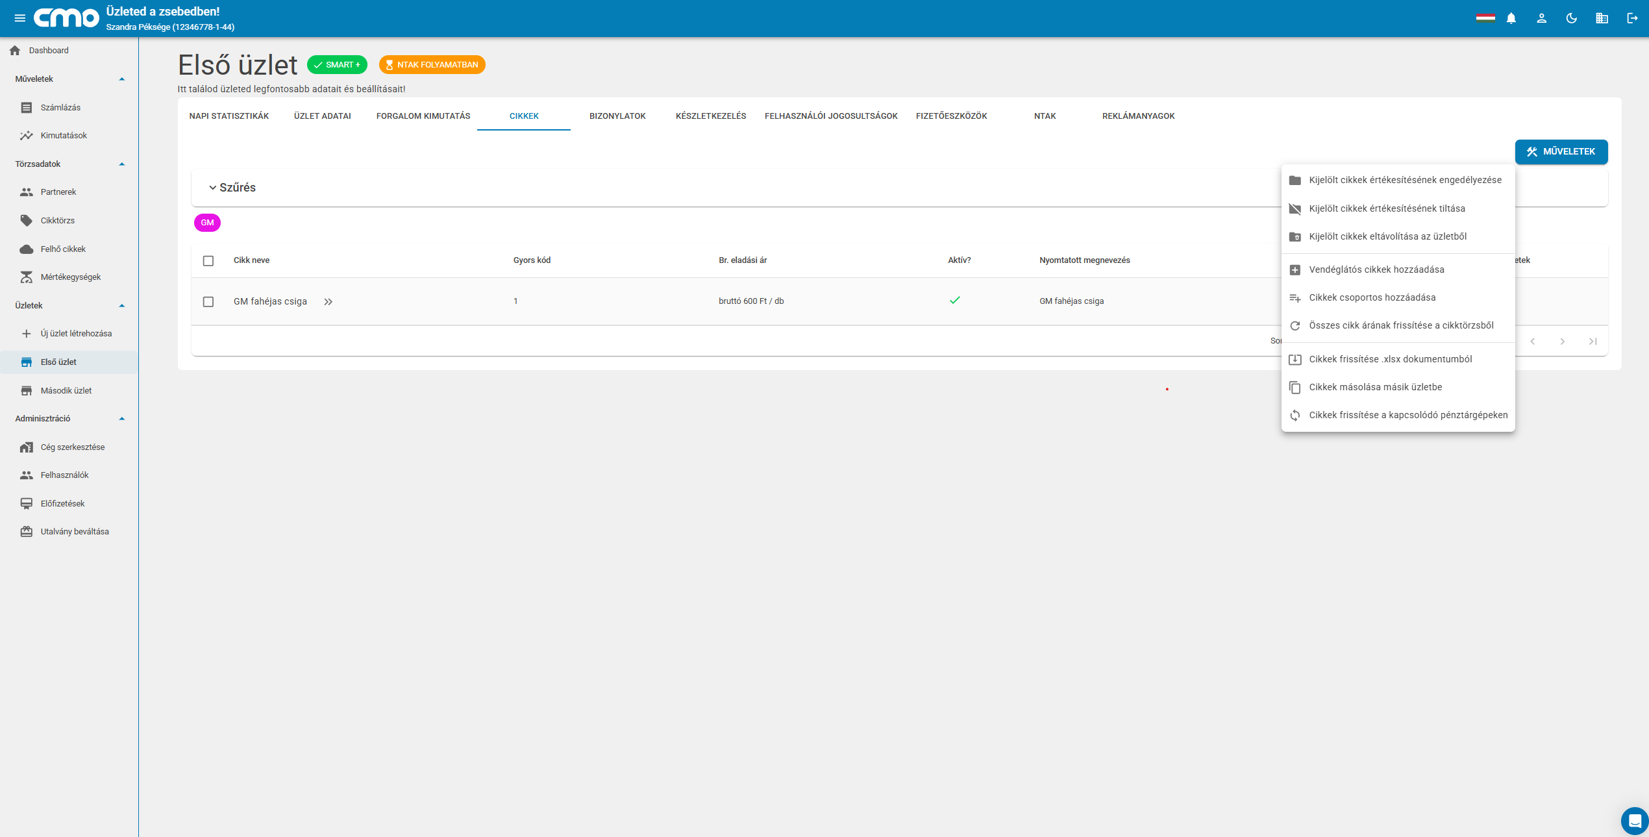This screenshot has width=1649, height=837.
Task: Click the SMART + badge
Action: tap(337, 65)
